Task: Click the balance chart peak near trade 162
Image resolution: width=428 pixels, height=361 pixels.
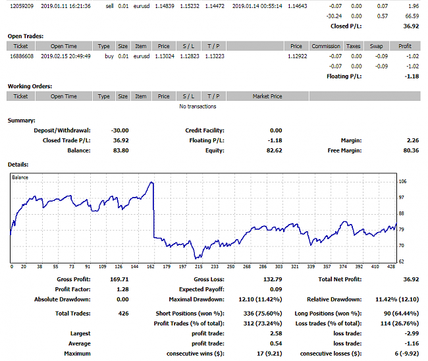Action: click(x=151, y=182)
